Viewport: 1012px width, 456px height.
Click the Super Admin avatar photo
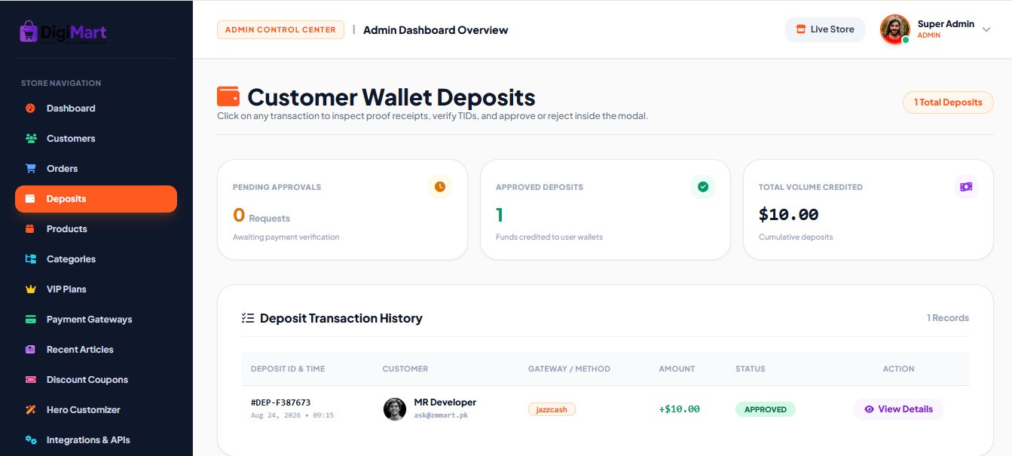pyautogui.click(x=895, y=30)
